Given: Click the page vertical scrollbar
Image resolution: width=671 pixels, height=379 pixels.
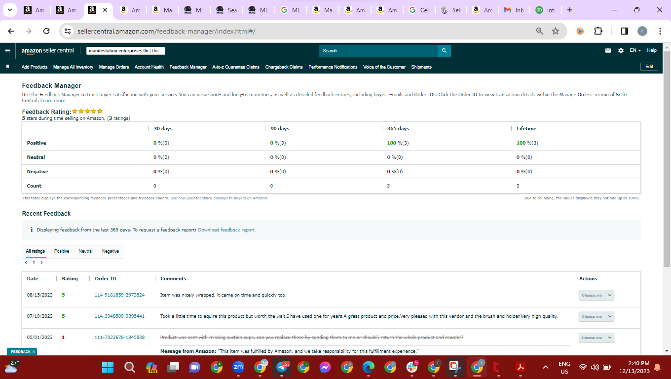Looking at the screenshot, I should tap(667, 158).
